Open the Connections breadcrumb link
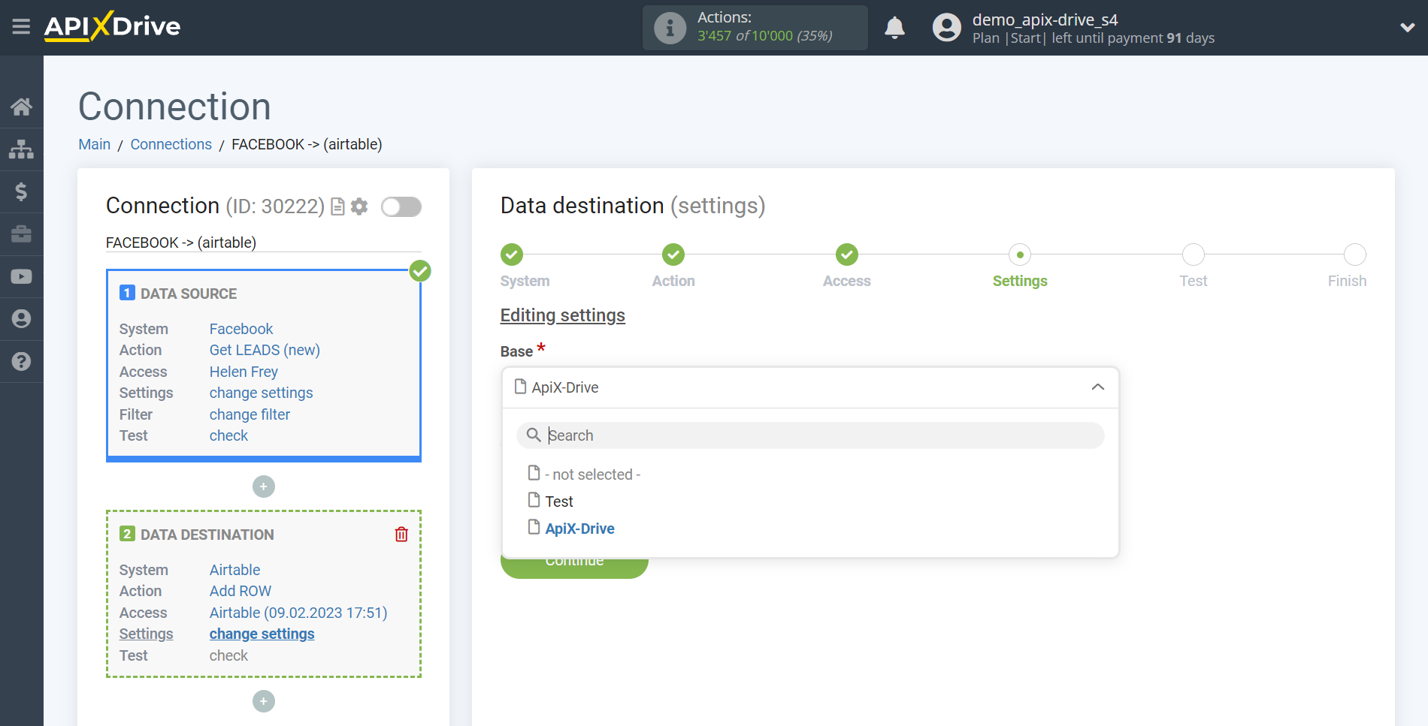Screen dimensions: 1428x726 (x=171, y=144)
